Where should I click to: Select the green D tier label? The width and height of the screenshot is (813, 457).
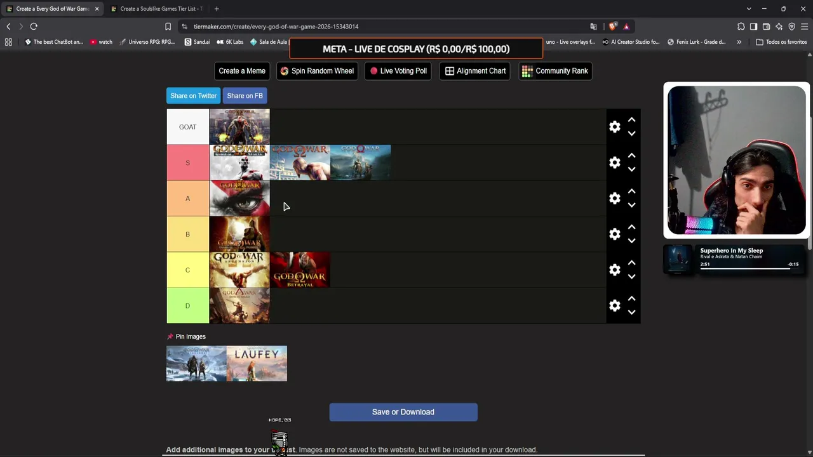(x=187, y=306)
